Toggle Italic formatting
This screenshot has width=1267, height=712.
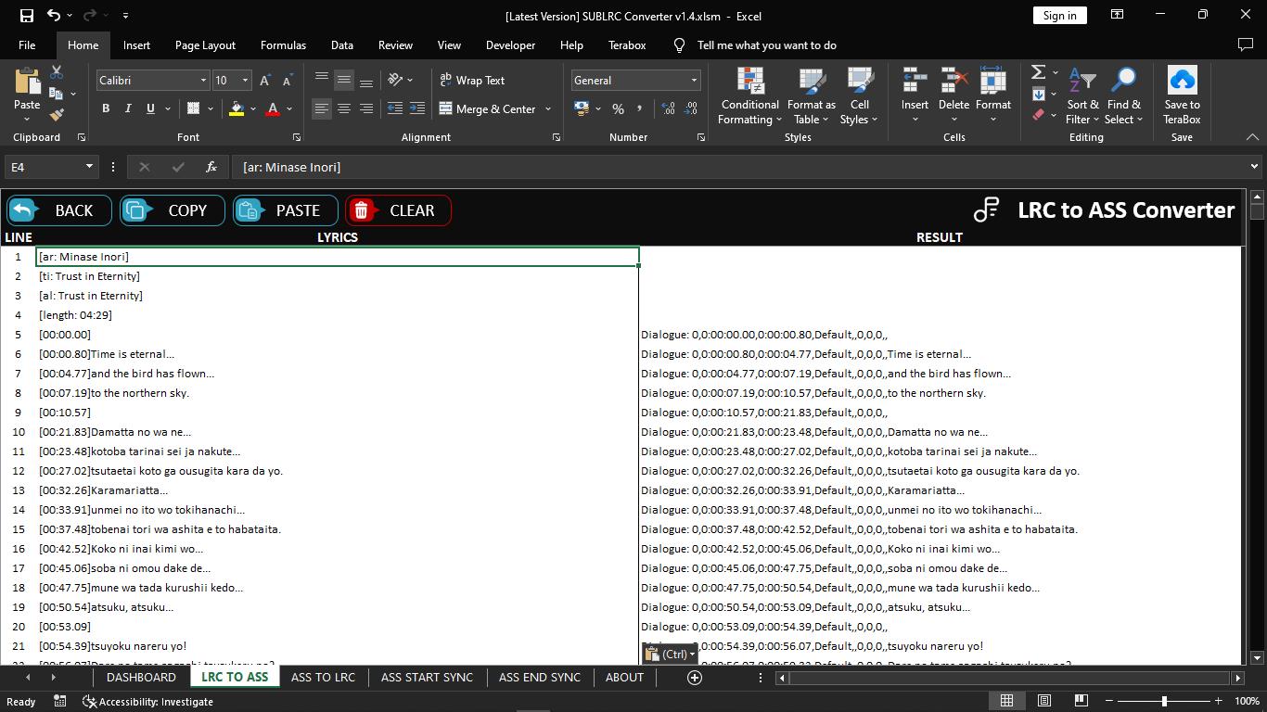(128, 108)
